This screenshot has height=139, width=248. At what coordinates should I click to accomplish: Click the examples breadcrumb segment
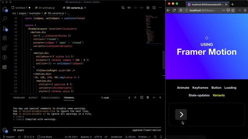pos(34,13)
